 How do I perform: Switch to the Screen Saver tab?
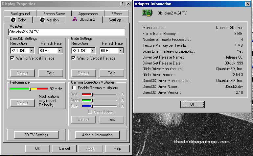pos(54,13)
